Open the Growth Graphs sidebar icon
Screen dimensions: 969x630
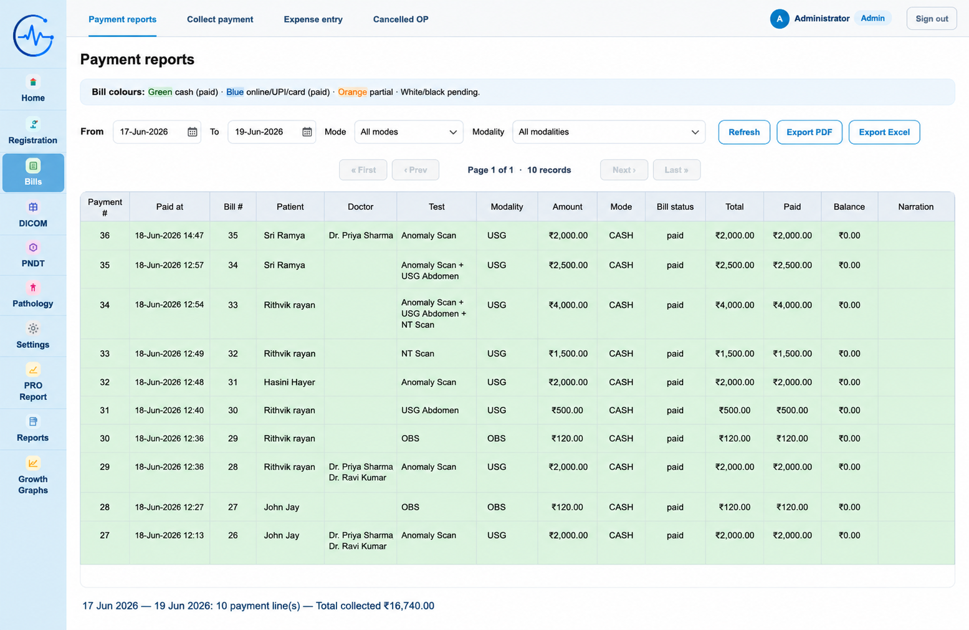[x=33, y=463]
